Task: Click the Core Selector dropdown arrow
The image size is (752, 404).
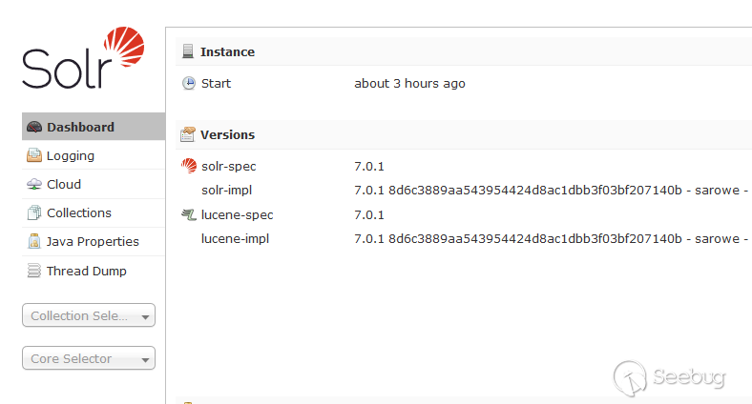Action: 146,360
